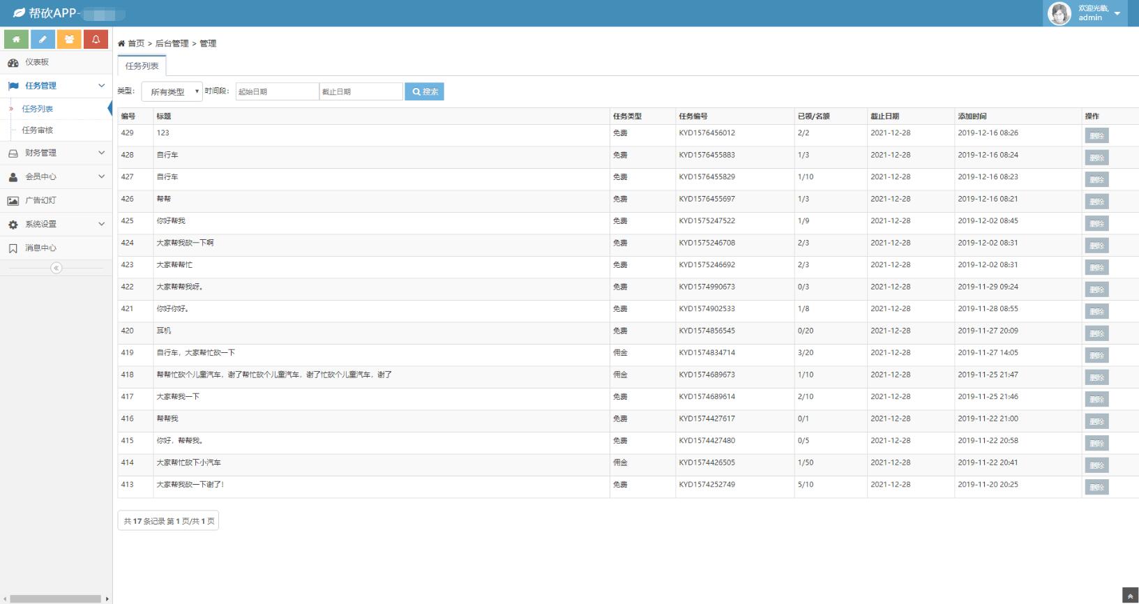Viewport: 1139px width, 604px height.
Task: Click task number KYD1574834714
Action: [x=707, y=352]
